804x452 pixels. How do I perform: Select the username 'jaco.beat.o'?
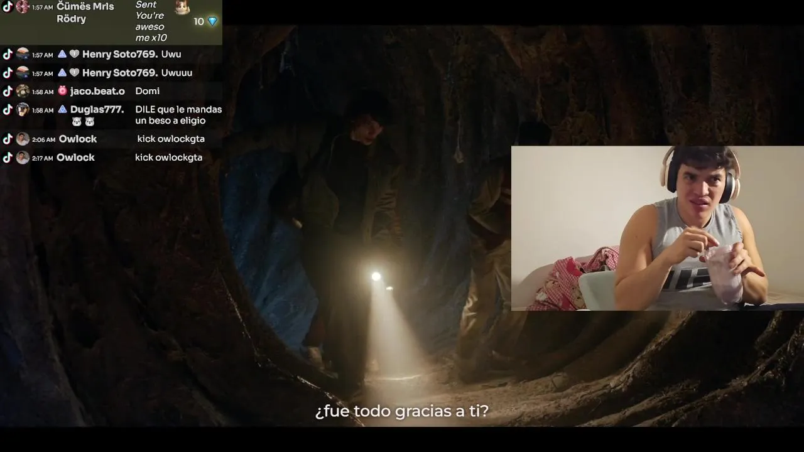point(97,91)
